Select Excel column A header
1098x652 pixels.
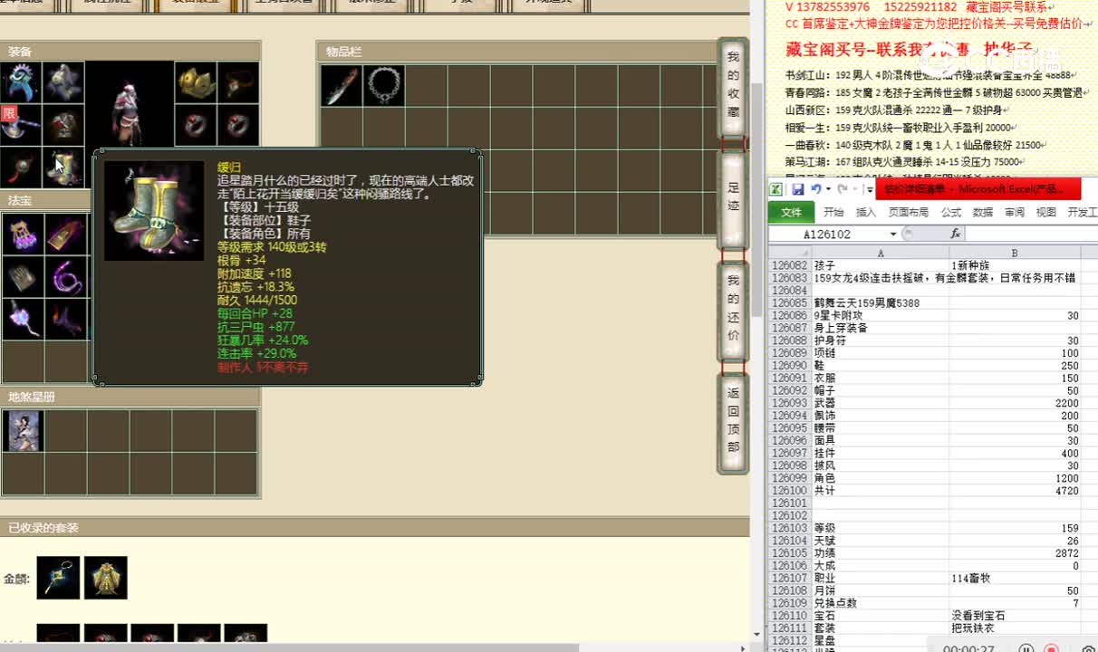[881, 254]
